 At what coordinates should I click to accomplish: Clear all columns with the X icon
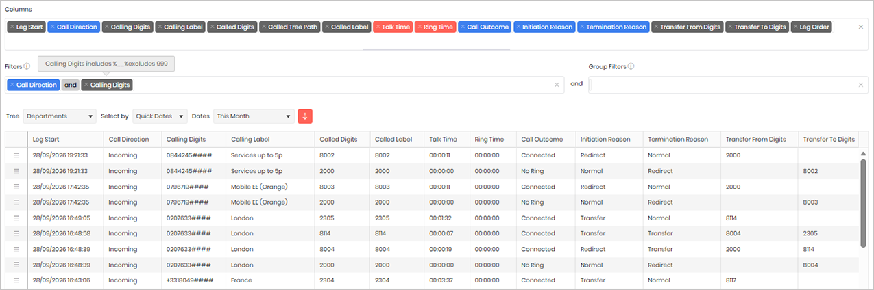[861, 27]
